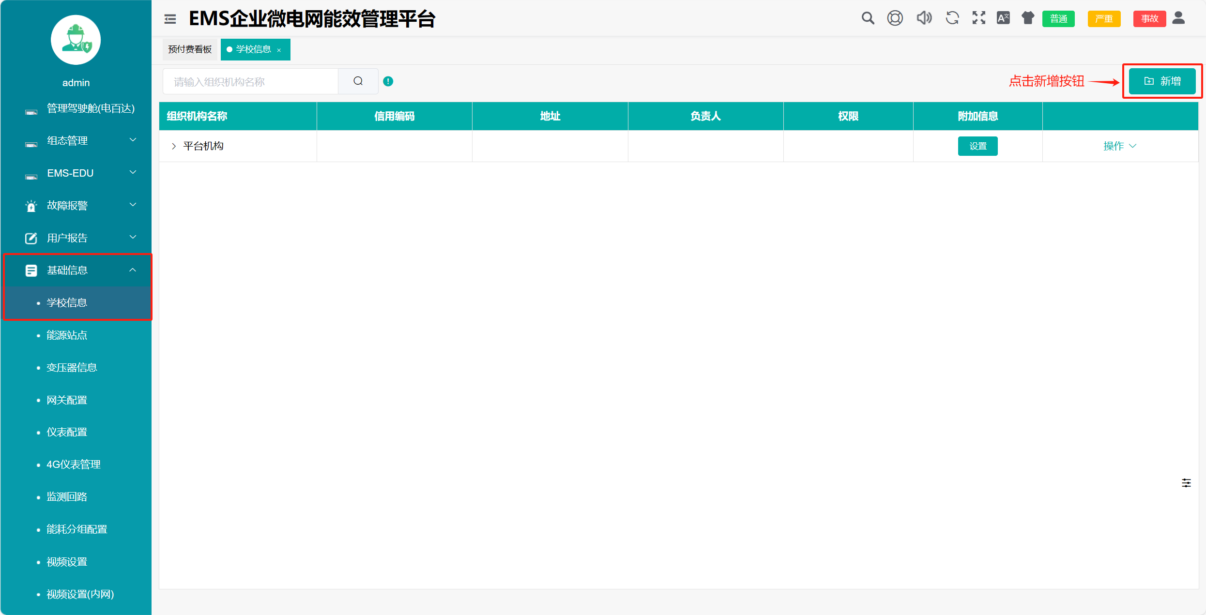
Task: Click the green info hint icon
Action: click(x=388, y=81)
